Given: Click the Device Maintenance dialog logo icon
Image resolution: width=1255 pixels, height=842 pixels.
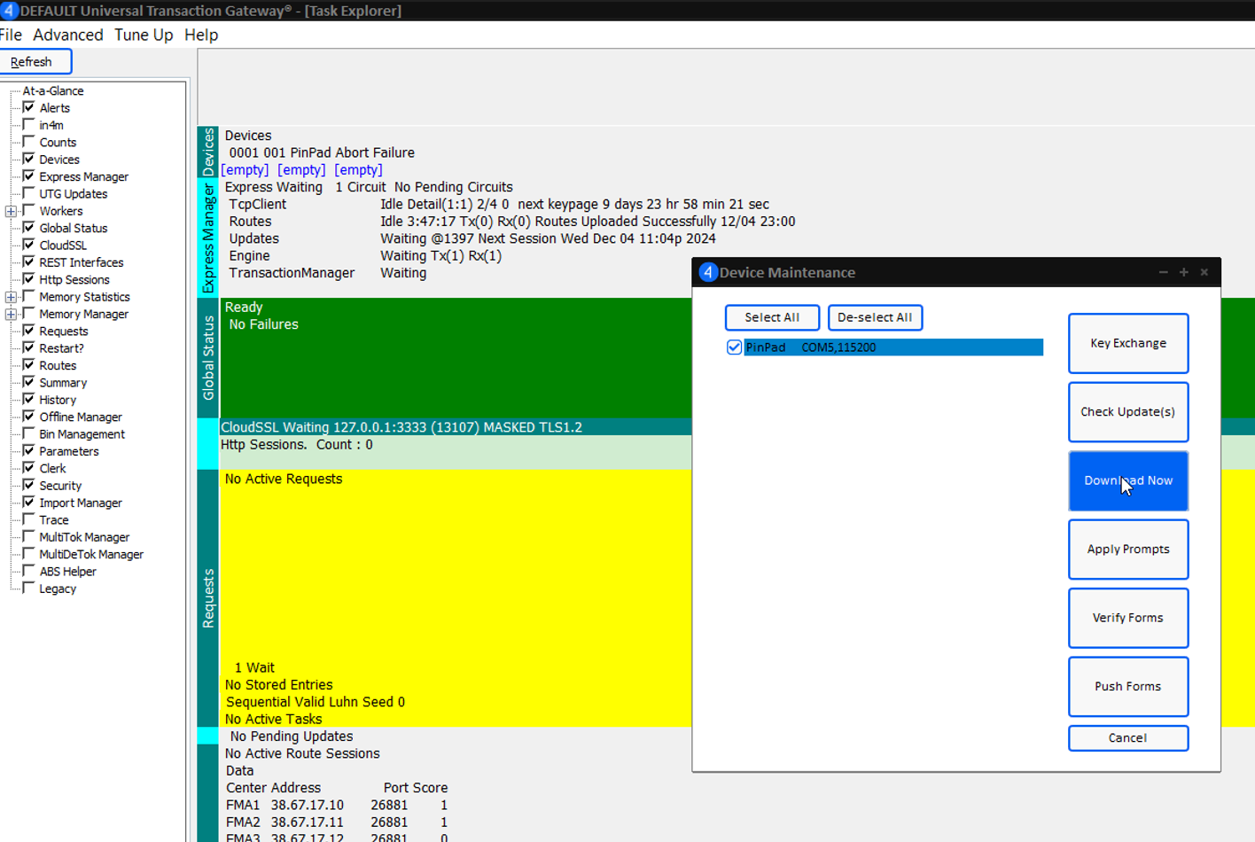Looking at the screenshot, I should (707, 272).
